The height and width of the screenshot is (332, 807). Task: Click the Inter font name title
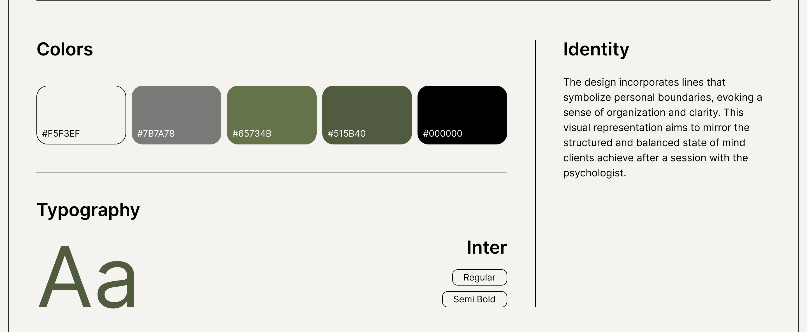[x=486, y=247]
